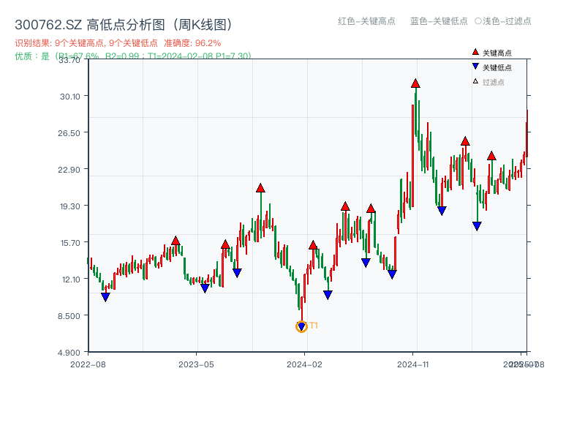Screen dimensions: 585x439
Task: Click the 30.10 y-axis label
Action: [70, 97]
